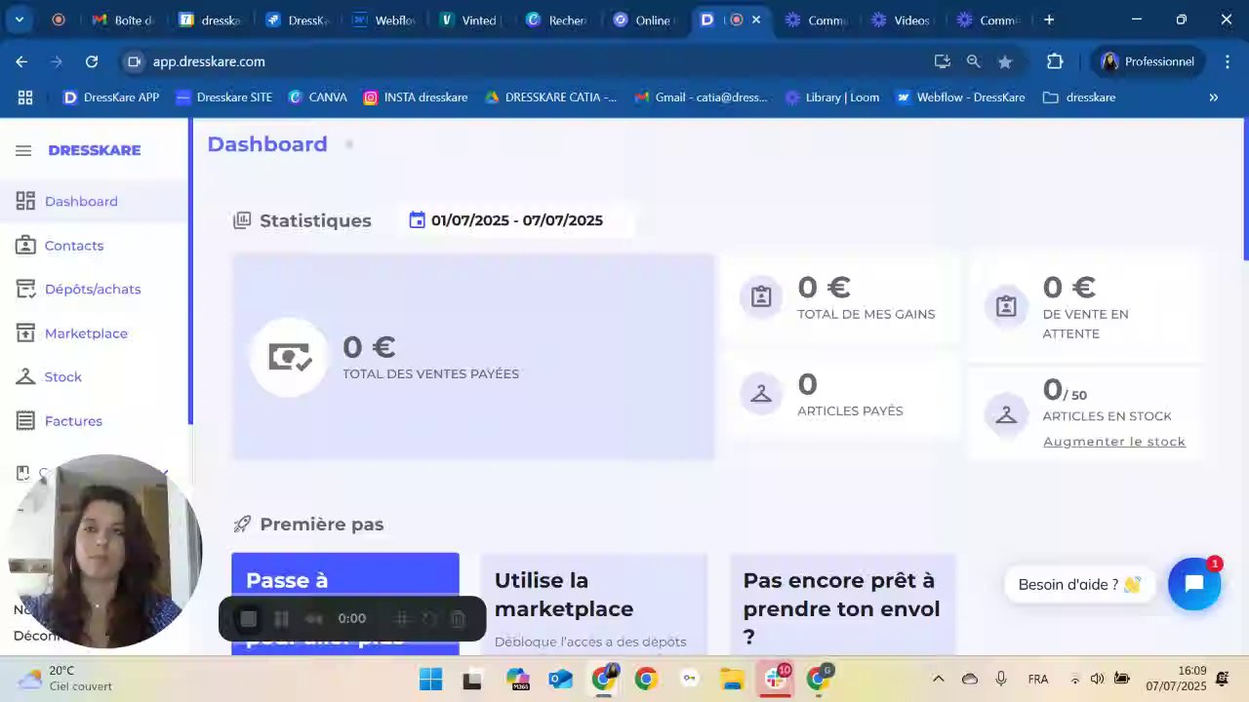Stop the screen recording
This screenshot has height=702, width=1249.
click(249, 618)
